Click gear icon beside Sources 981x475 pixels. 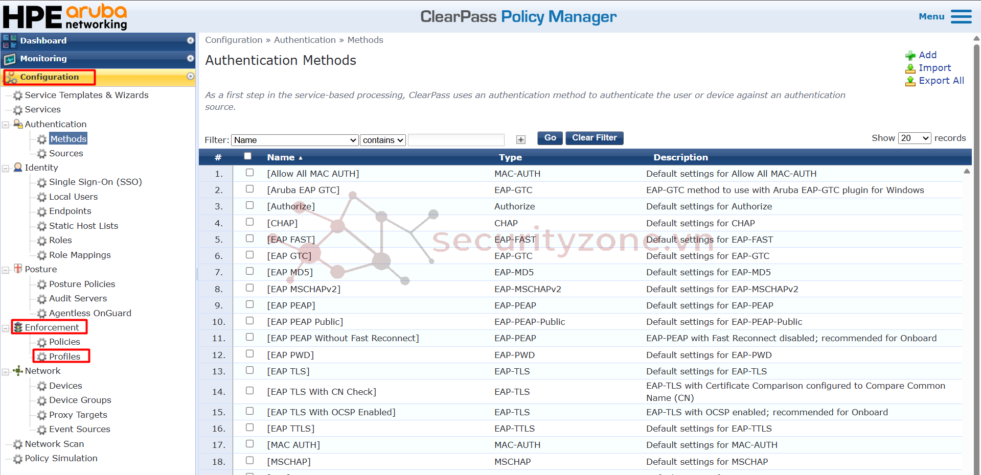click(42, 154)
